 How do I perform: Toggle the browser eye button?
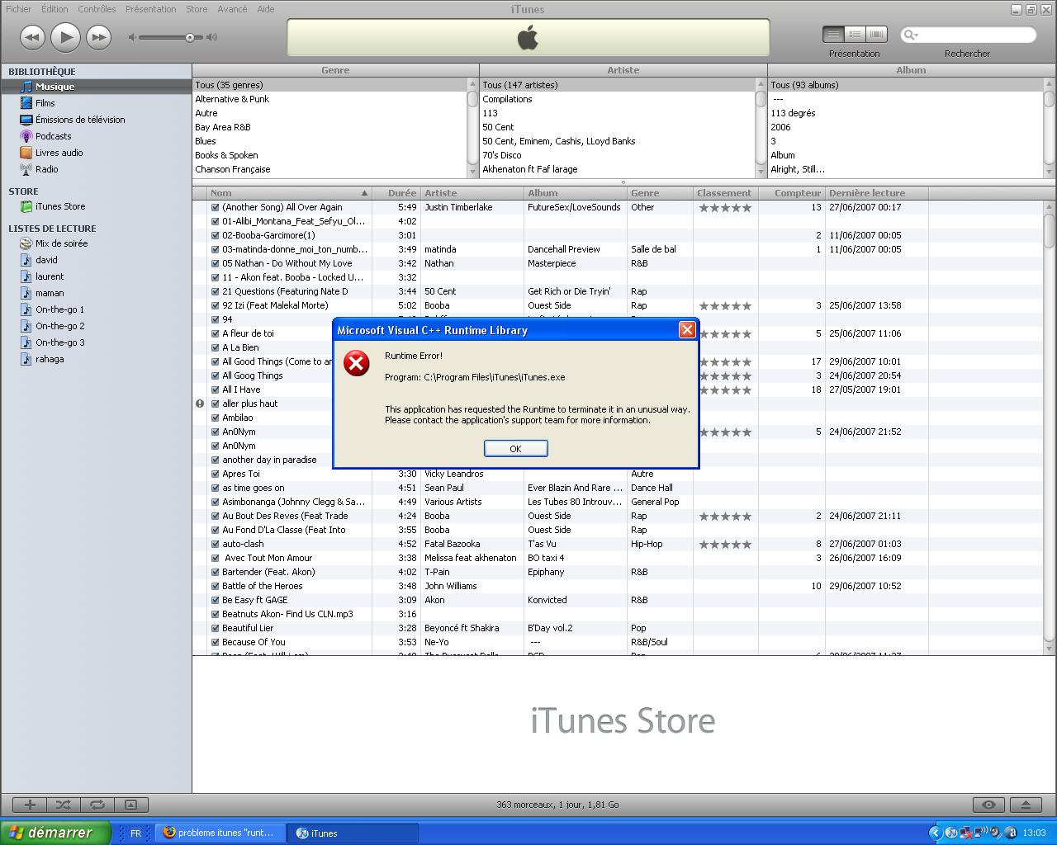[988, 805]
